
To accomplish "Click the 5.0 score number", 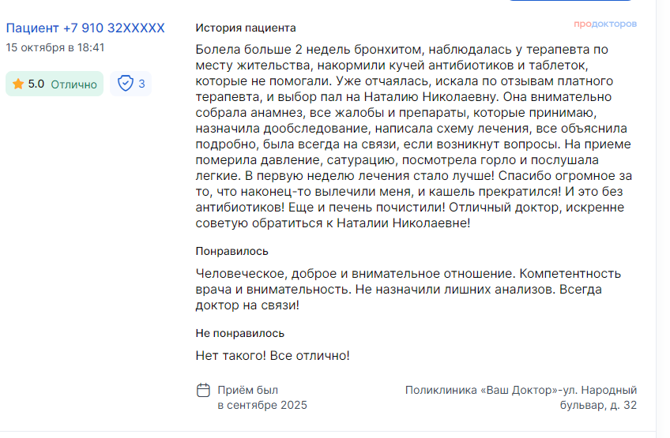I will tap(36, 84).
